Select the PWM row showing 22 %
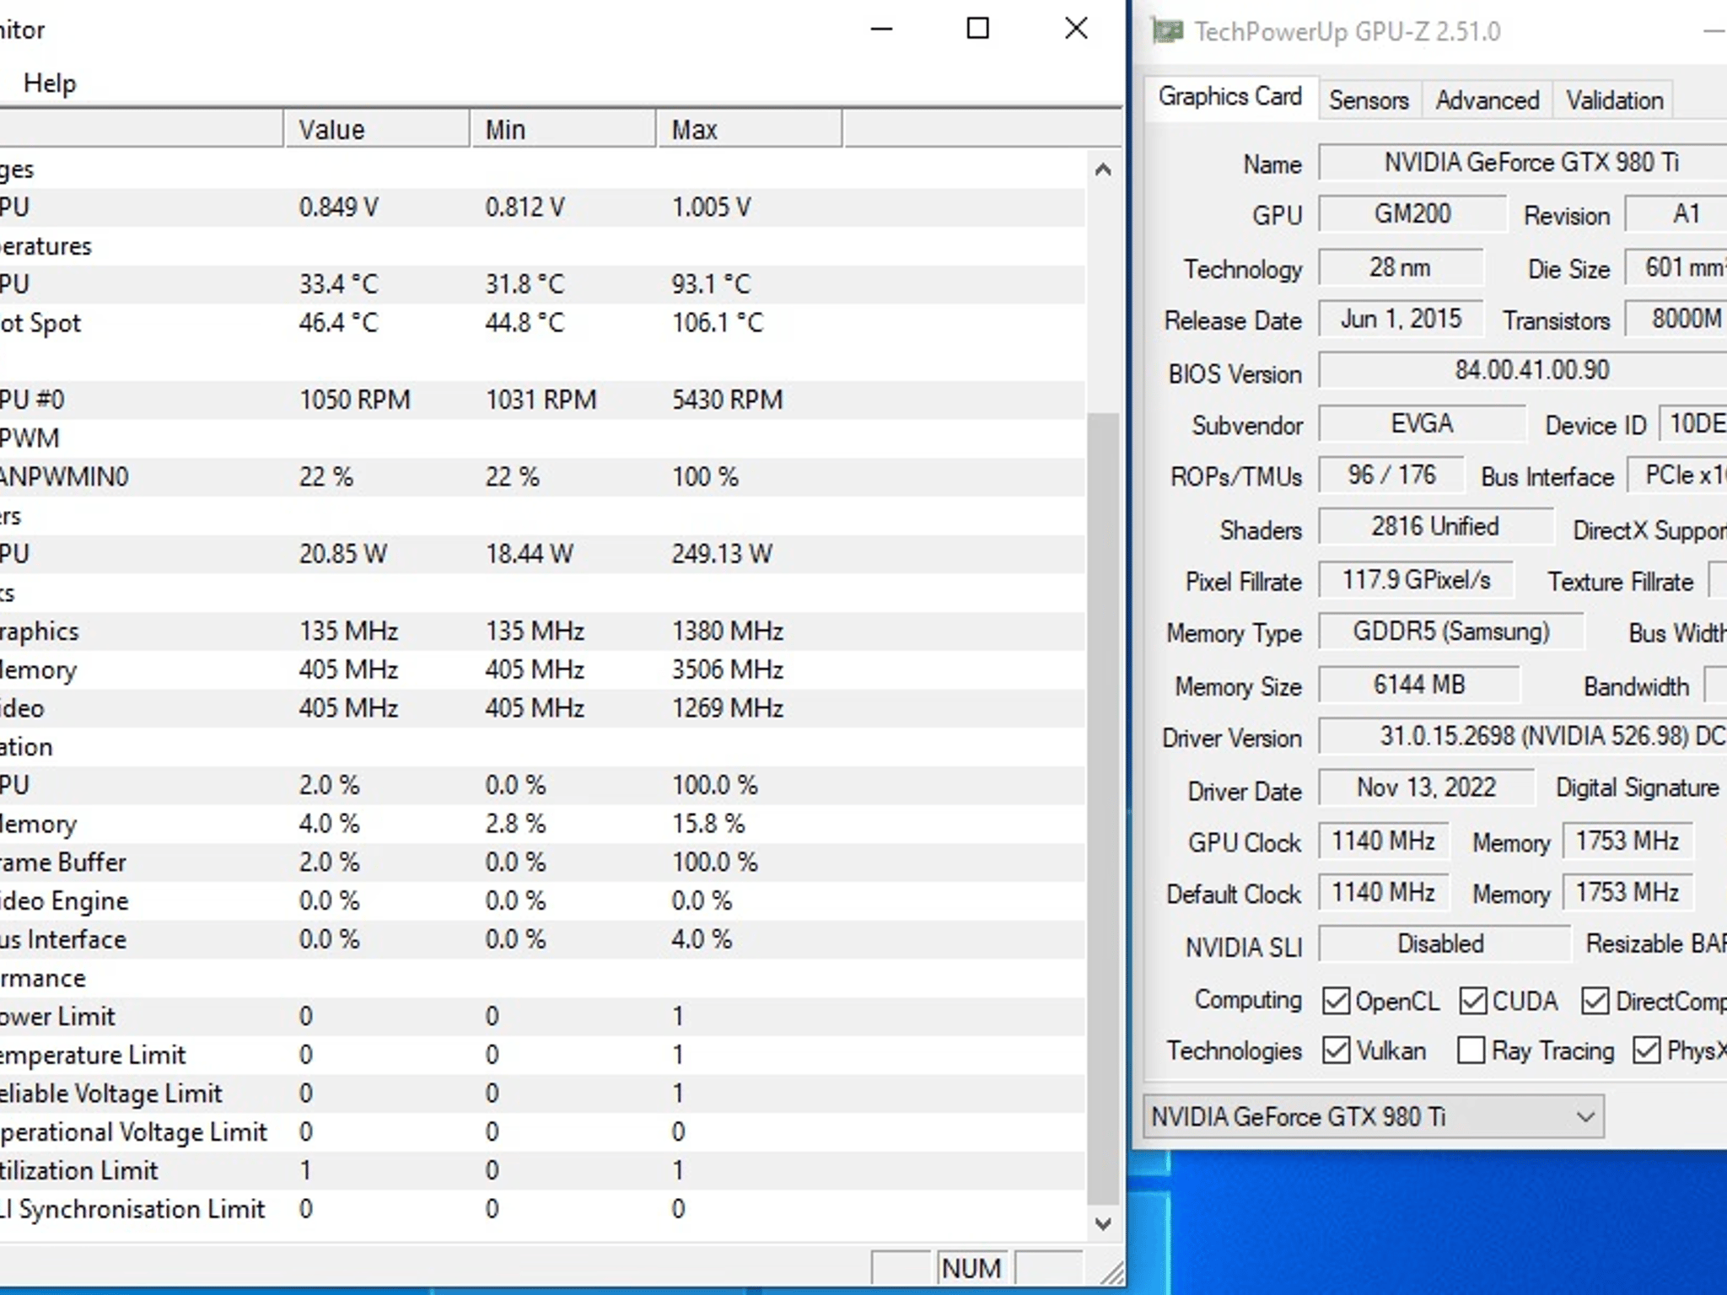Screen dimensions: 1727x1295 pos(542,477)
